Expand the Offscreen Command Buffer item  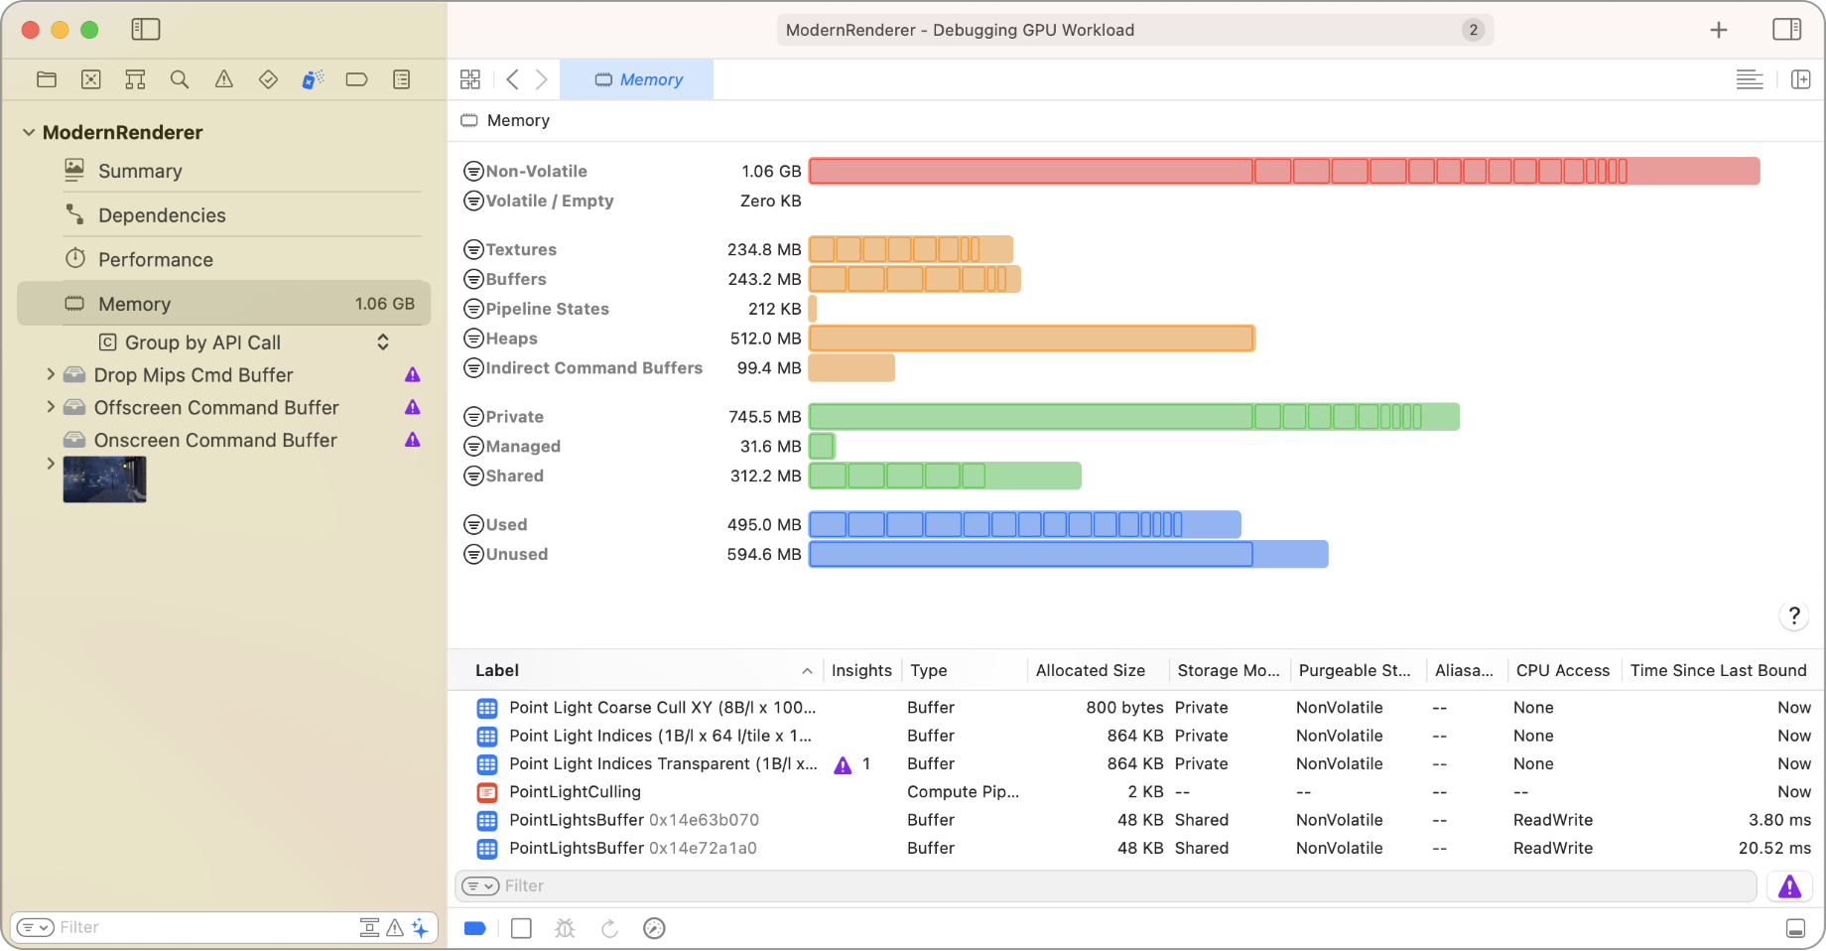tap(51, 408)
